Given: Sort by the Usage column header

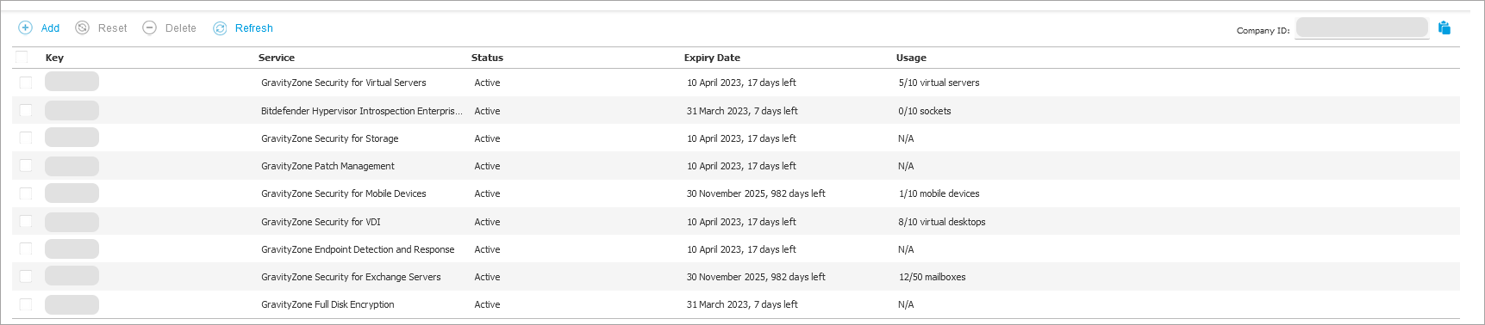Looking at the screenshot, I should (911, 58).
